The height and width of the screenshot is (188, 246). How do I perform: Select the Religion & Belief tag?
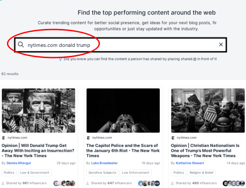pyautogui.click(x=201, y=173)
